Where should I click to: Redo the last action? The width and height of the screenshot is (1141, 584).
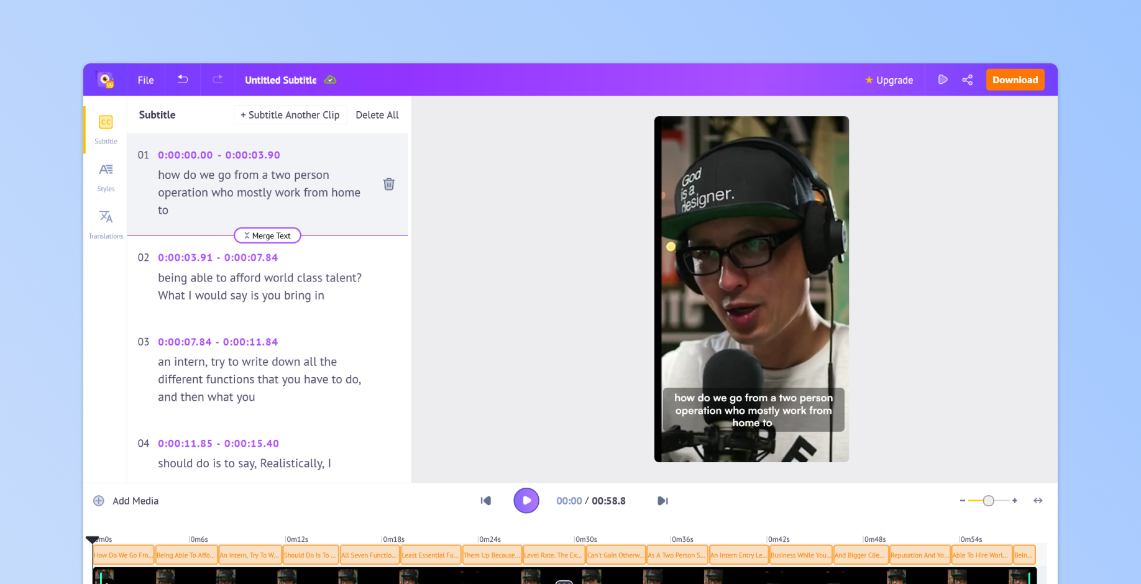click(x=218, y=80)
